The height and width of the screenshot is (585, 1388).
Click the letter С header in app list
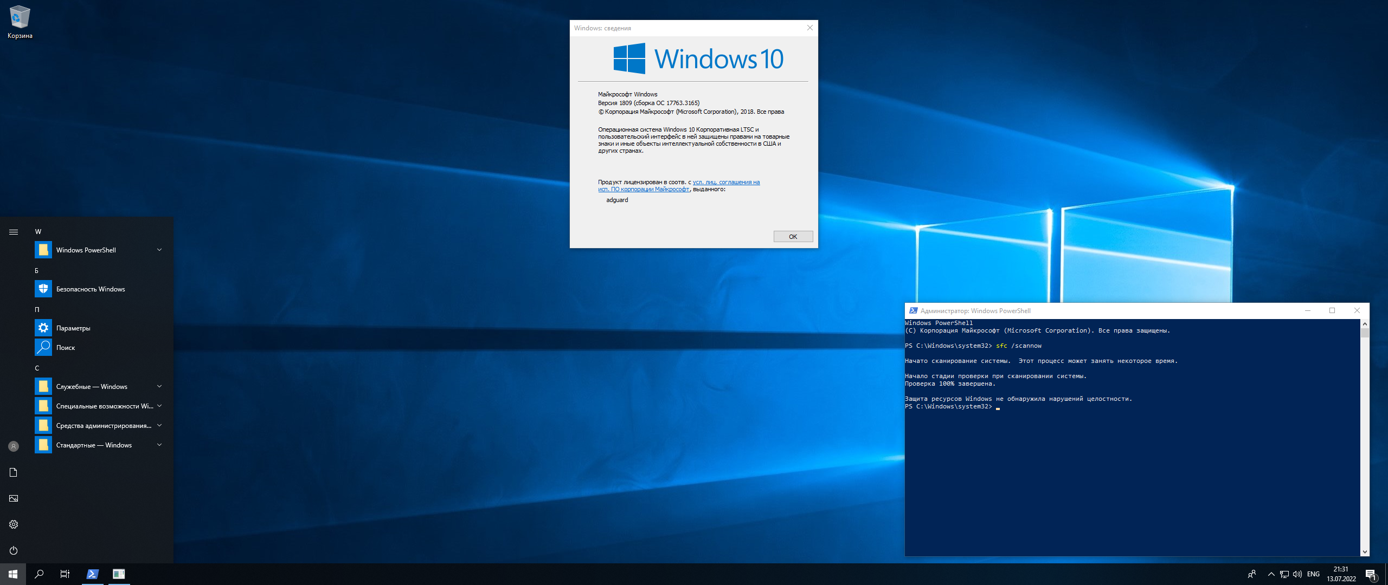coord(37,368)
